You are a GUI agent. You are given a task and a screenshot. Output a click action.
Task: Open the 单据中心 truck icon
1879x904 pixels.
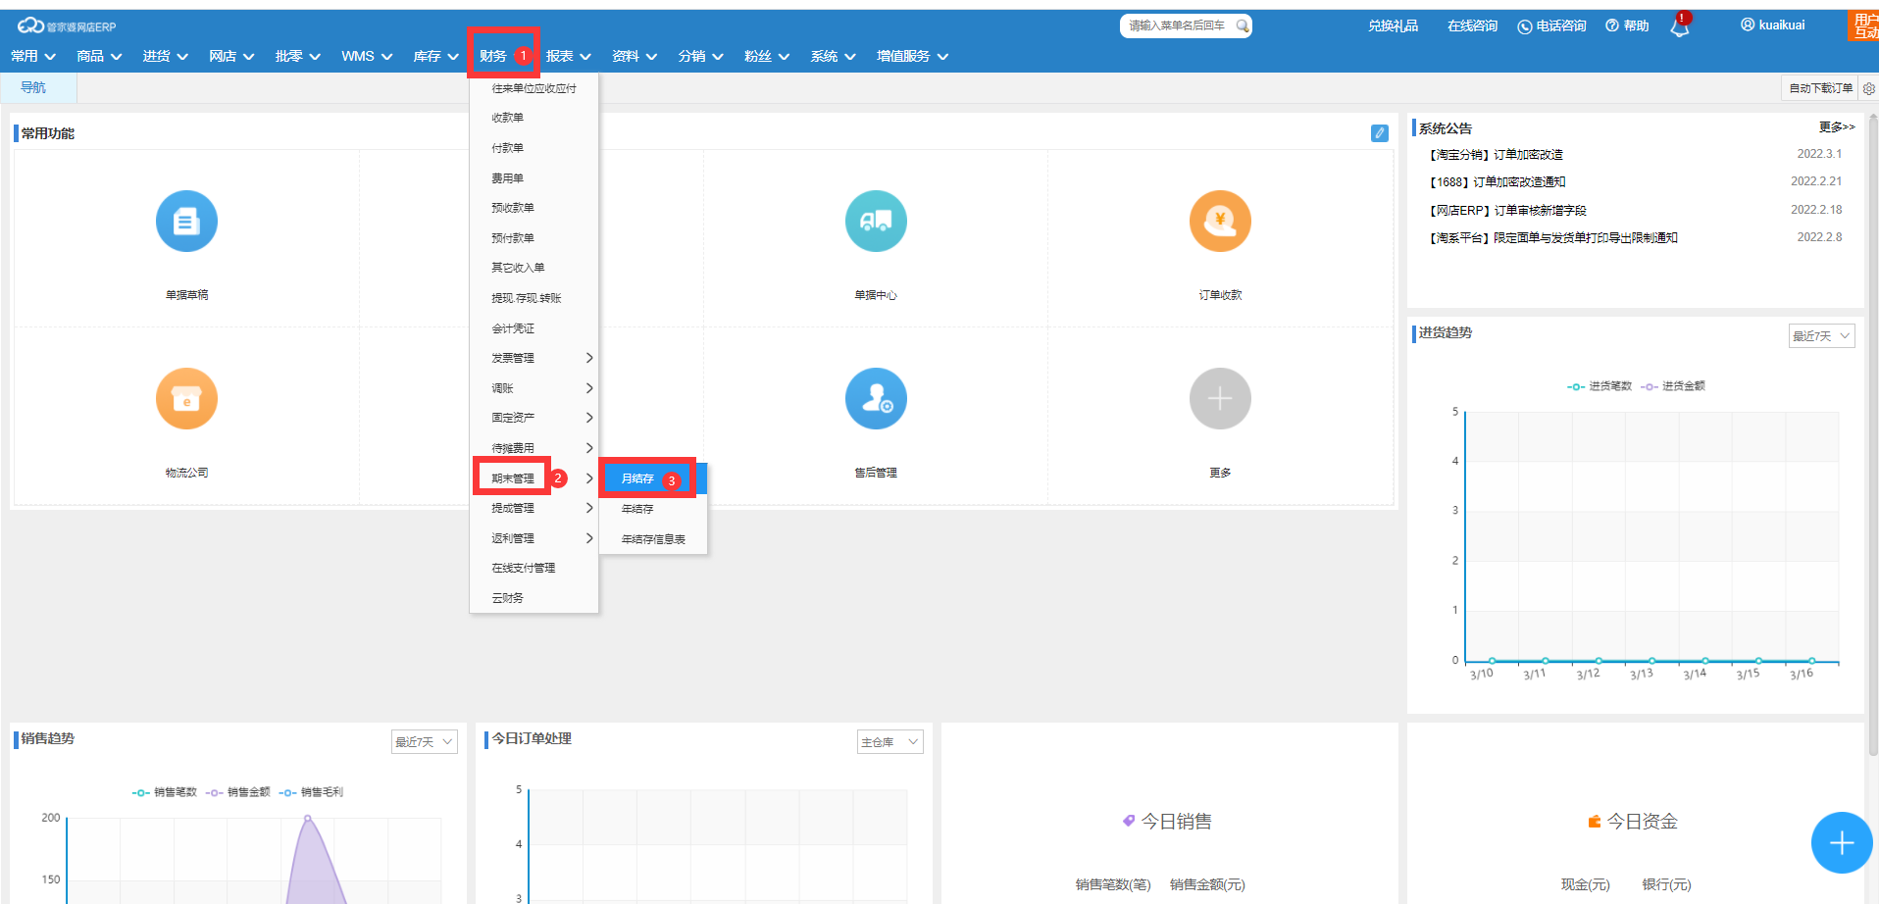point(876,222)
